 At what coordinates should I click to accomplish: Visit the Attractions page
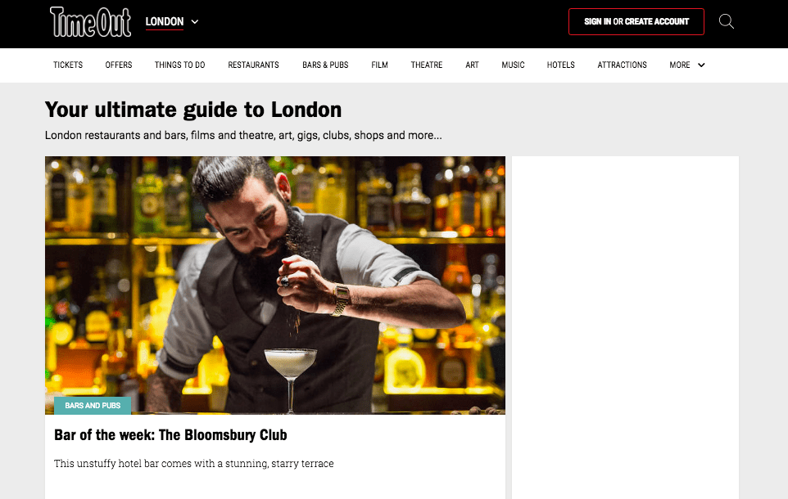[x=623, y=65]
